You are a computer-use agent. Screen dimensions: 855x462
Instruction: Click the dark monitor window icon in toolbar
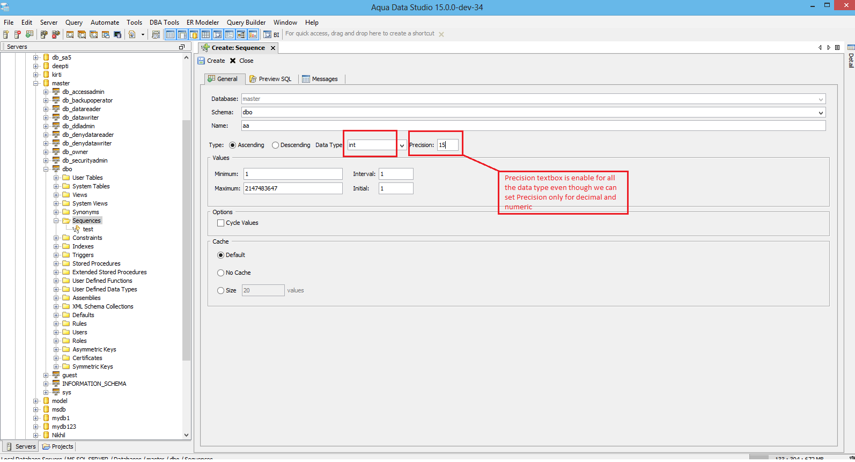pos(117,34)
